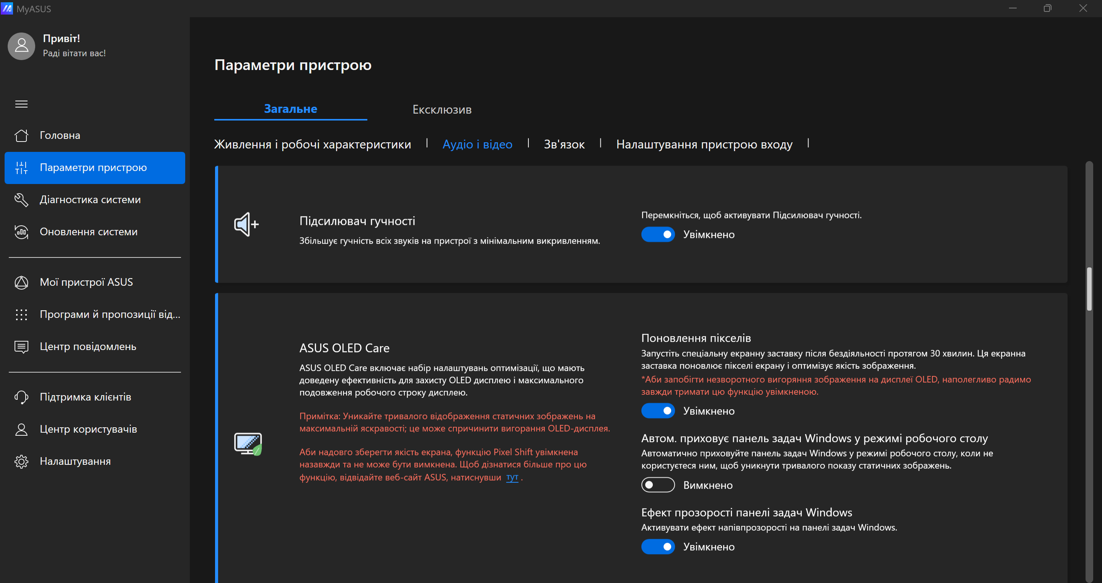
Task: Switch to the Ексклюзив tab
Action: coord(442,109)
